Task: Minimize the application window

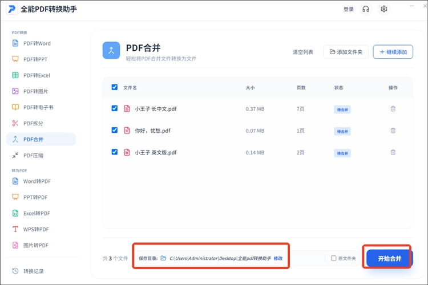Action: [412, 6]
